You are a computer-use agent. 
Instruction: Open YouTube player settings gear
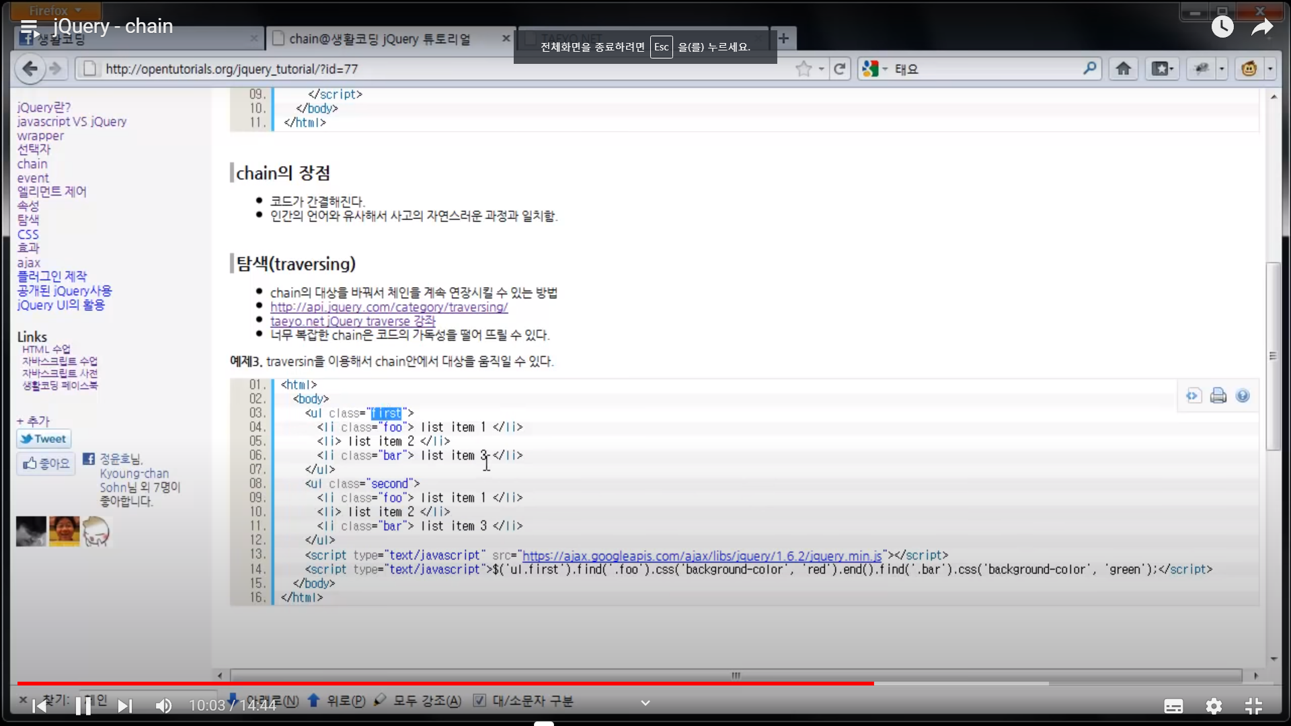click(x=1214, y=706)
